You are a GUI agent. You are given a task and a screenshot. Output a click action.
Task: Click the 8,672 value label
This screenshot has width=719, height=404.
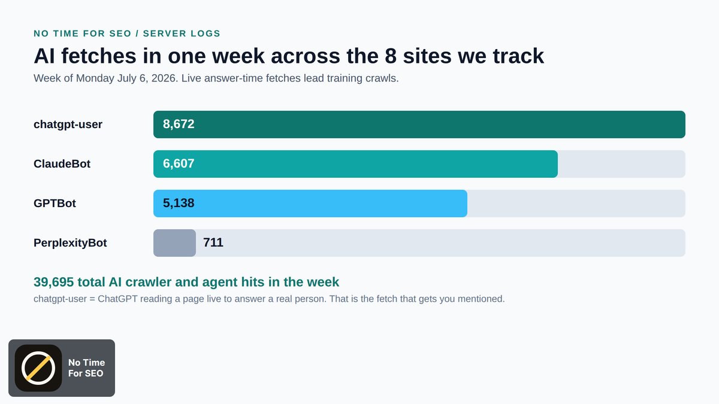[179, 124]
